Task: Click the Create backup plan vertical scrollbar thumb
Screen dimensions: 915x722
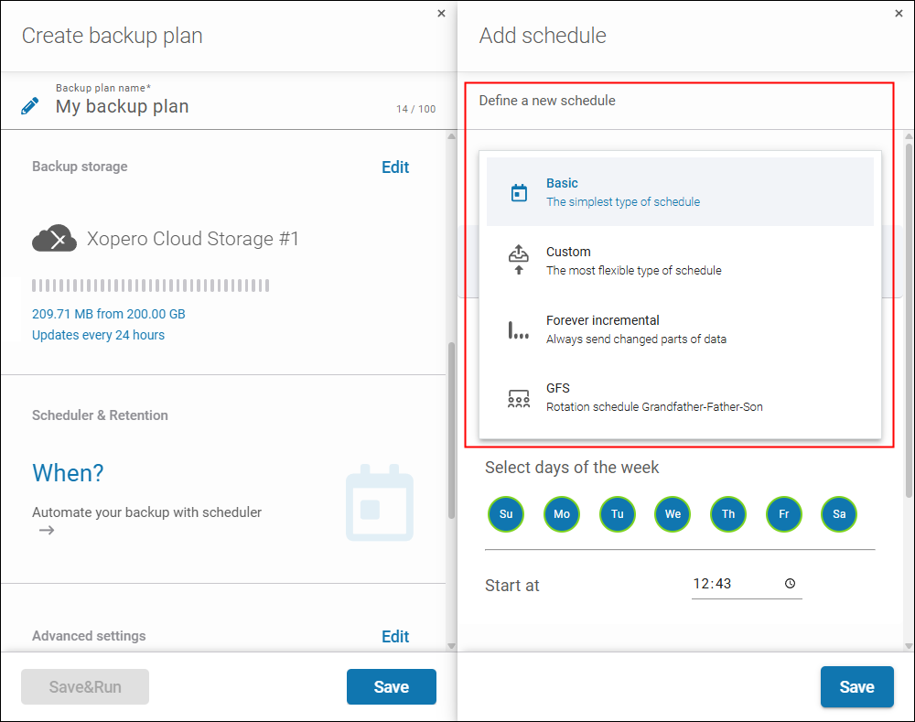Action: 451,430
